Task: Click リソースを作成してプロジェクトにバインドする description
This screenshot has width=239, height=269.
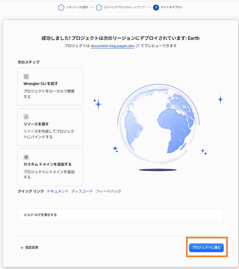Action: pyautogui.click(x=49, y=134)
